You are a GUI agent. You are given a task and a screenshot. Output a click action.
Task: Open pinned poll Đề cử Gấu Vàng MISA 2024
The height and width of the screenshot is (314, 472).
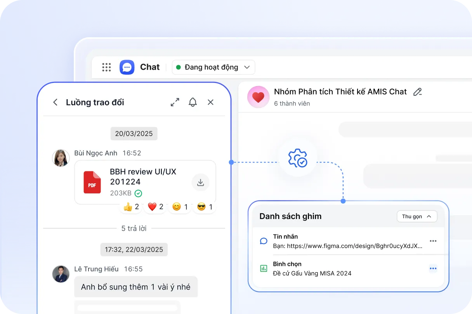click(x=312, y=273)
